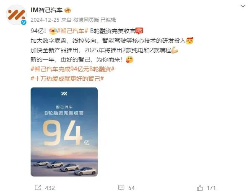Viewport: 252px width, 195px height.
Task: Click the crying-face emoji after 94亿
Action: pyautogui.click(x=53, y=31)
